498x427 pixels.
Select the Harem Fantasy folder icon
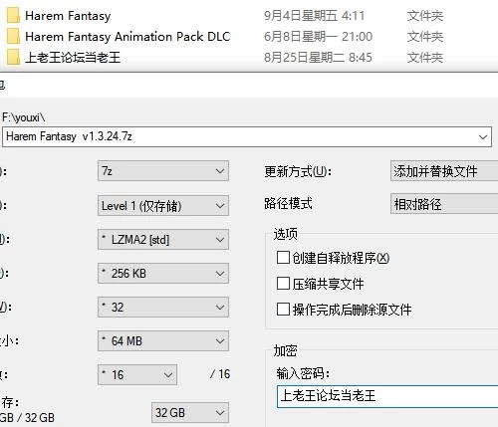click(13, 16)
